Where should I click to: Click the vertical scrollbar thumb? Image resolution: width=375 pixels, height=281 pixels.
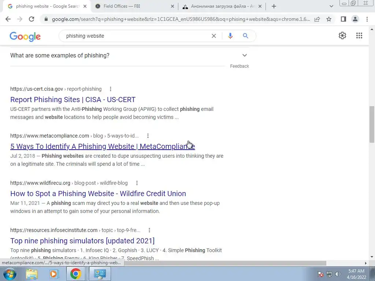pos(372,124)
